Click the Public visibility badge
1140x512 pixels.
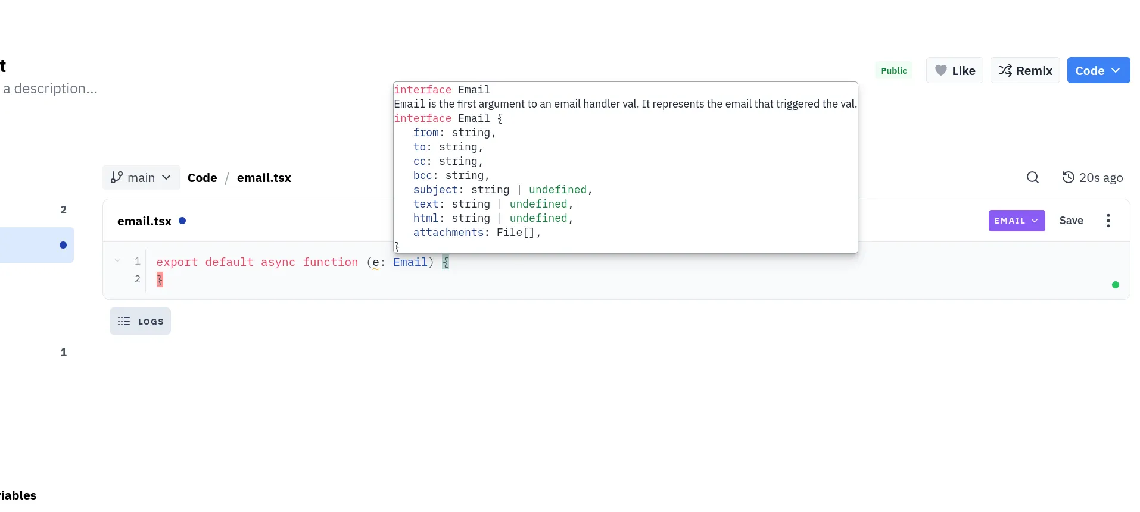pyautogui.click(x=893, y=70)
